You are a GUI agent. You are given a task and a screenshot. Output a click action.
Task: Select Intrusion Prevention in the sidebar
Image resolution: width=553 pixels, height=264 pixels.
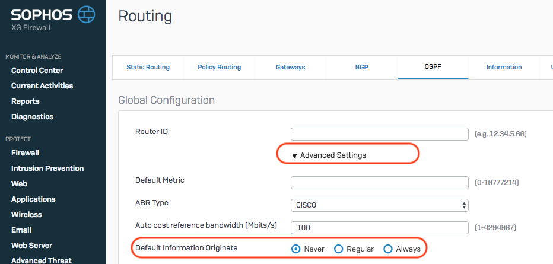(47, 168)
